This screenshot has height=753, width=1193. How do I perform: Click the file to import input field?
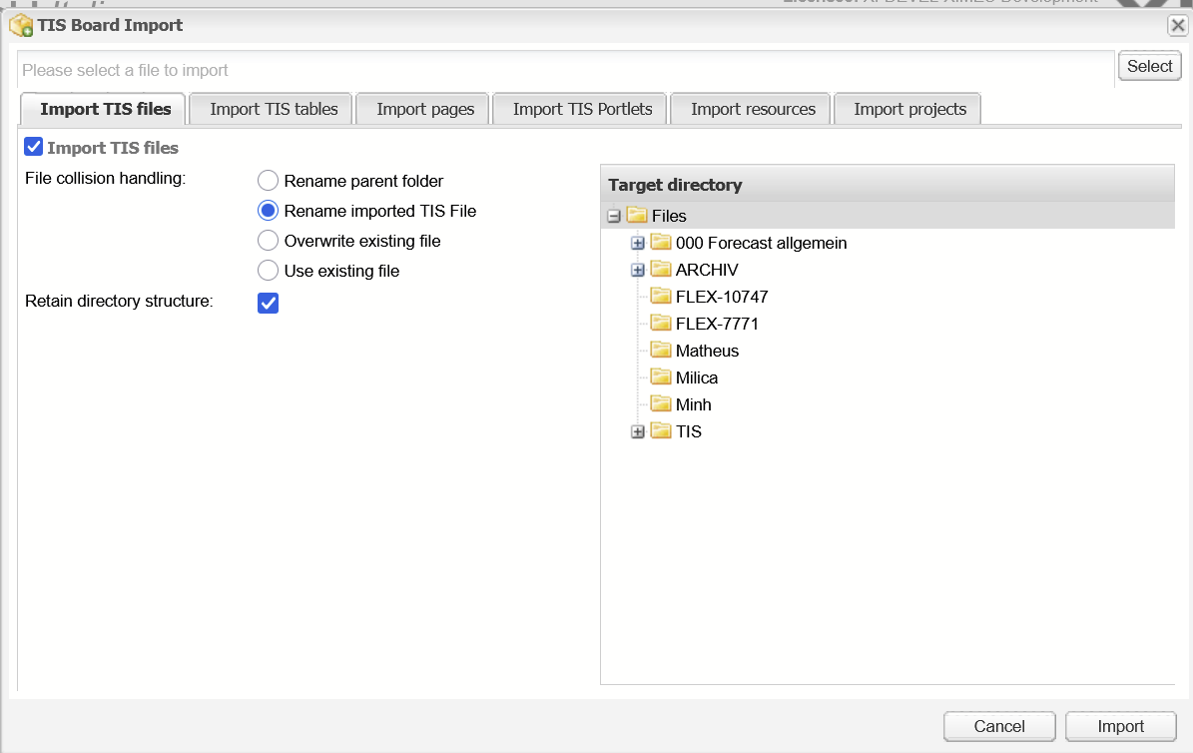tap(566, 69)
